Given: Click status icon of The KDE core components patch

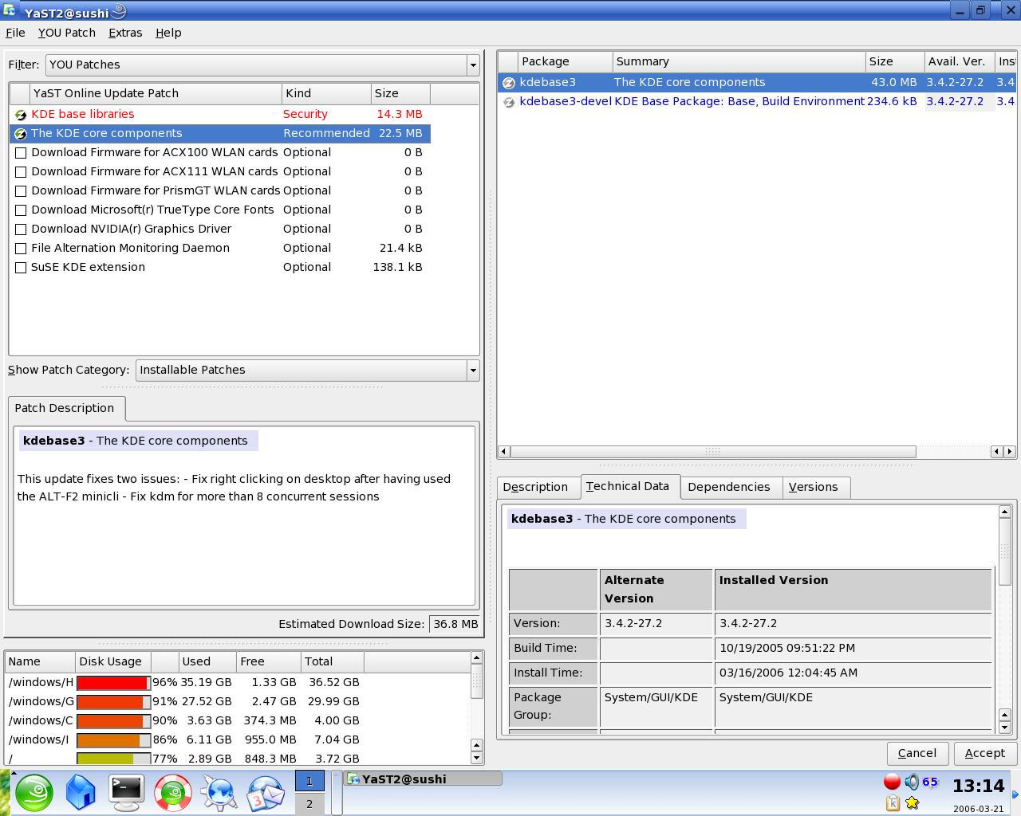Looking at the screenshot, I should tap(21, 134).
